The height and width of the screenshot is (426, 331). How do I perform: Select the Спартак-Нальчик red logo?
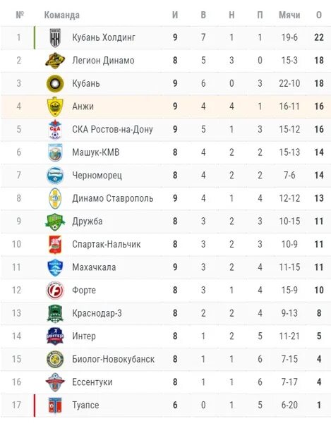pos(55,245)
